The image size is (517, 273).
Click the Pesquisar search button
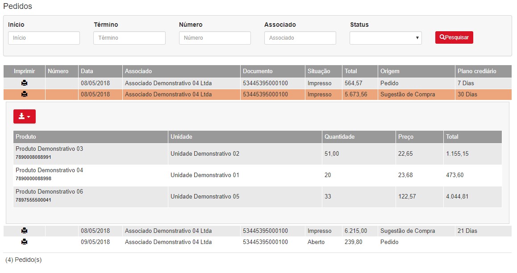click(454, 37)
